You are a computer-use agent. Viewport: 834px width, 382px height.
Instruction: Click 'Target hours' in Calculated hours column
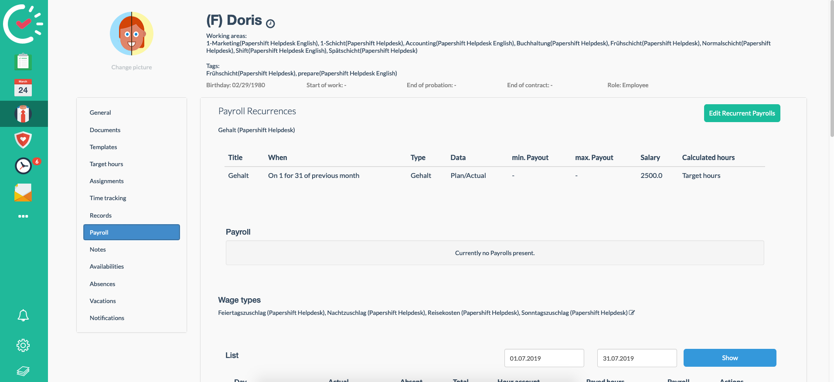(701, 175)
